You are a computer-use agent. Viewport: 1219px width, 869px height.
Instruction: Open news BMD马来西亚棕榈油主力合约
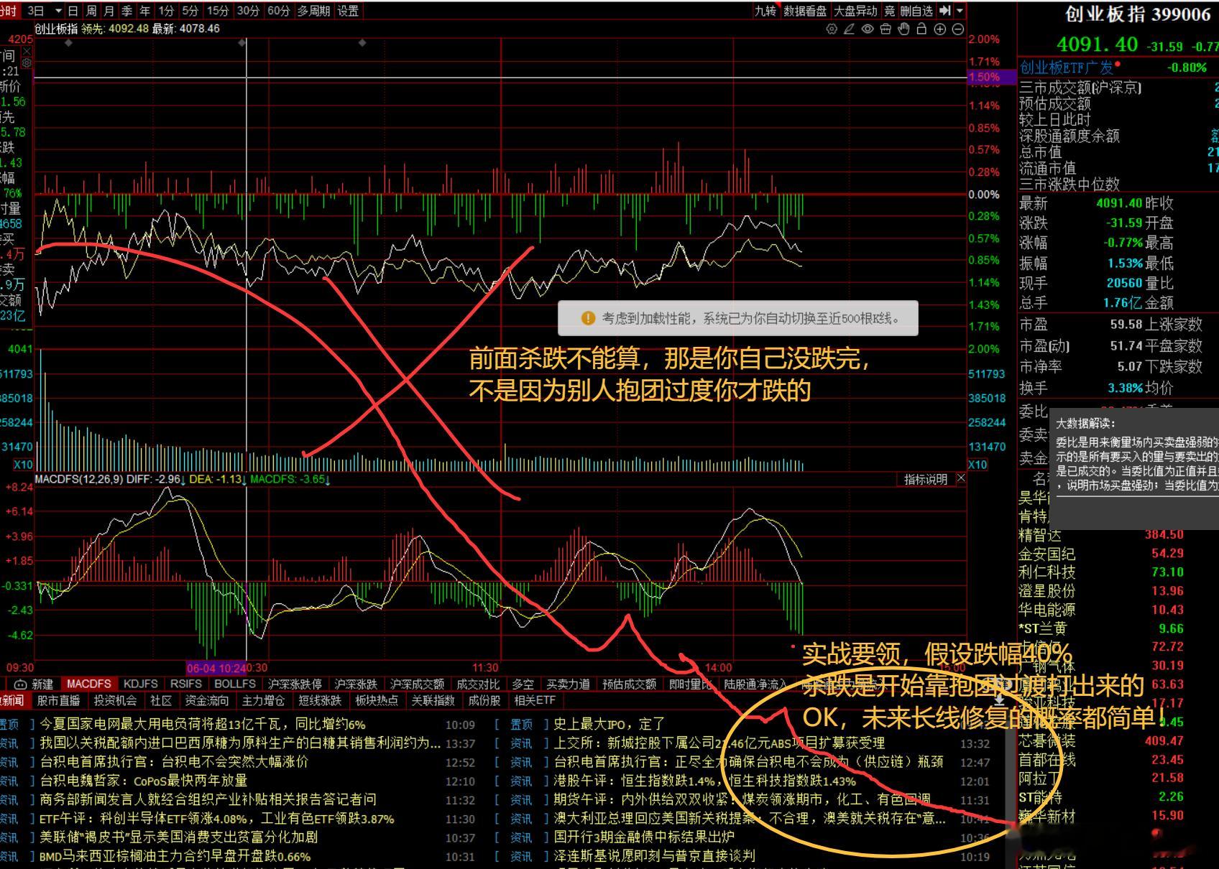pyautogui.click(x=175, y=855)
